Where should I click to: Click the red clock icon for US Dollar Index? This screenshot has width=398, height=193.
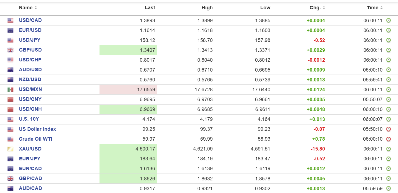tap(388, 129)
